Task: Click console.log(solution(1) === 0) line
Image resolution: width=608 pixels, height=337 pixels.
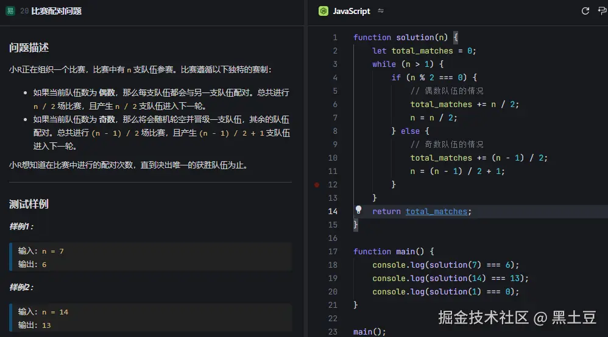Action: pyautogui.click(x=445, y=291)
